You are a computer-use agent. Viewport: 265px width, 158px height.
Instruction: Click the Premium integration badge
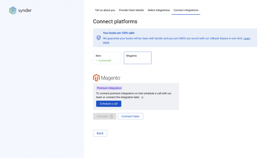click(109, 88)
